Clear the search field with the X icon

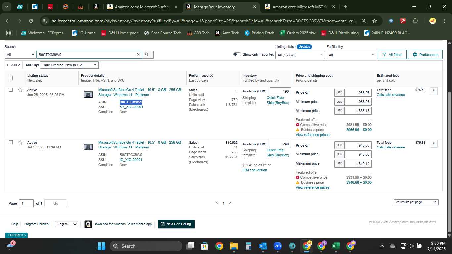point(138,55)
